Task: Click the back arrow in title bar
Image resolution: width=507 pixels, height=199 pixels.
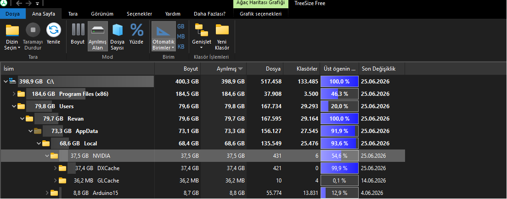Action: point(19,4)
